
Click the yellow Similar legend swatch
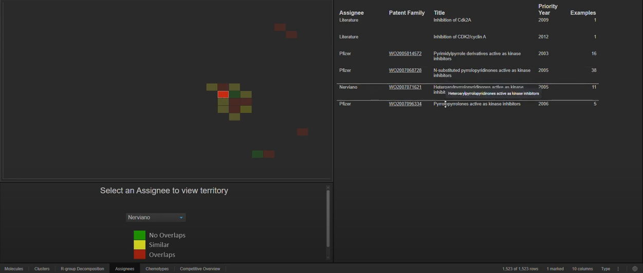(x=139, y=245)
